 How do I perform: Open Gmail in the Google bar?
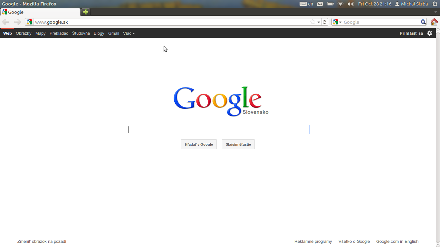[114, 33]
